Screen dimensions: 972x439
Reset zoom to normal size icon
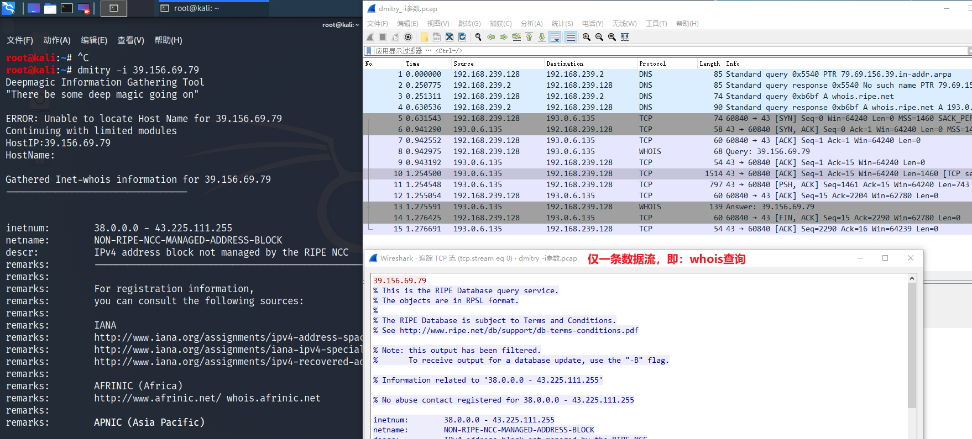point(612,37)
